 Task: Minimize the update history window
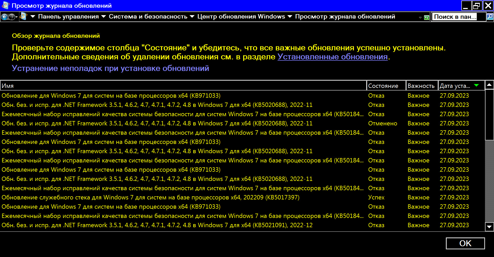pos(466,5)
